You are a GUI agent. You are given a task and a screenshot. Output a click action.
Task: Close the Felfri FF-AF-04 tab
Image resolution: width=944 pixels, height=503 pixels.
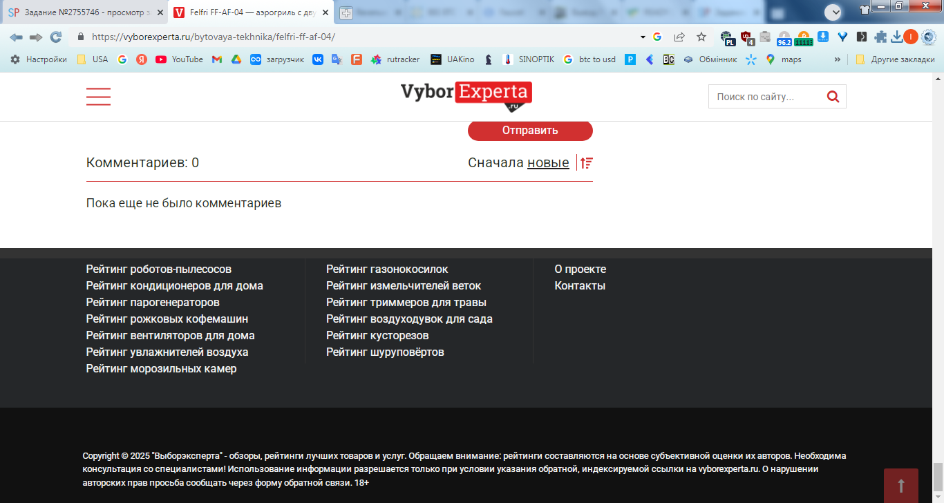click(x=325, y=13)
